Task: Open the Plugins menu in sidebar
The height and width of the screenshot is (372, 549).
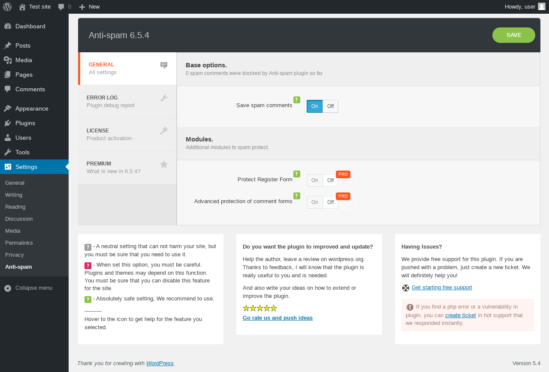Action: (25, 123)
